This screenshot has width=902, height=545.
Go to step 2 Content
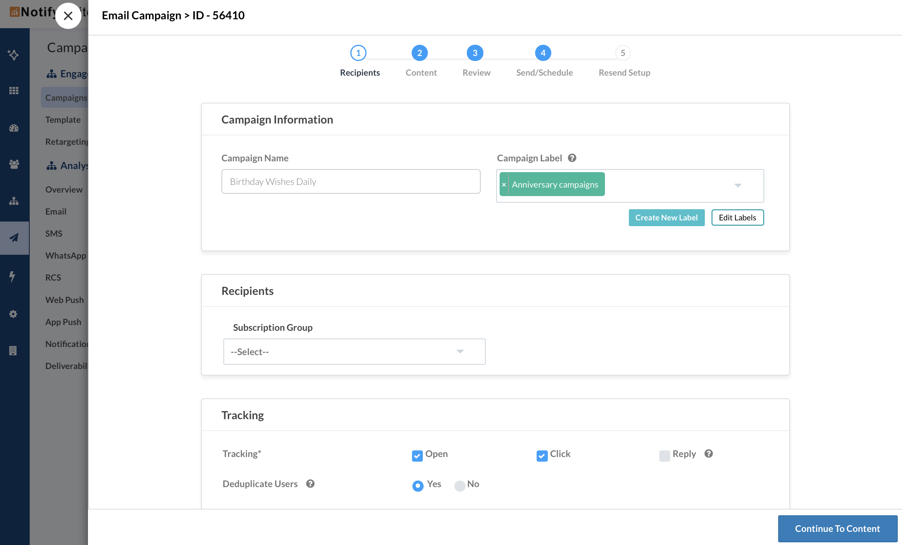click(x=419, y=53)
